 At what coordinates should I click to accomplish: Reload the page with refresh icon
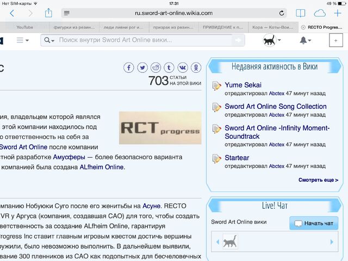pyautogui.click(x=282, y=13)
